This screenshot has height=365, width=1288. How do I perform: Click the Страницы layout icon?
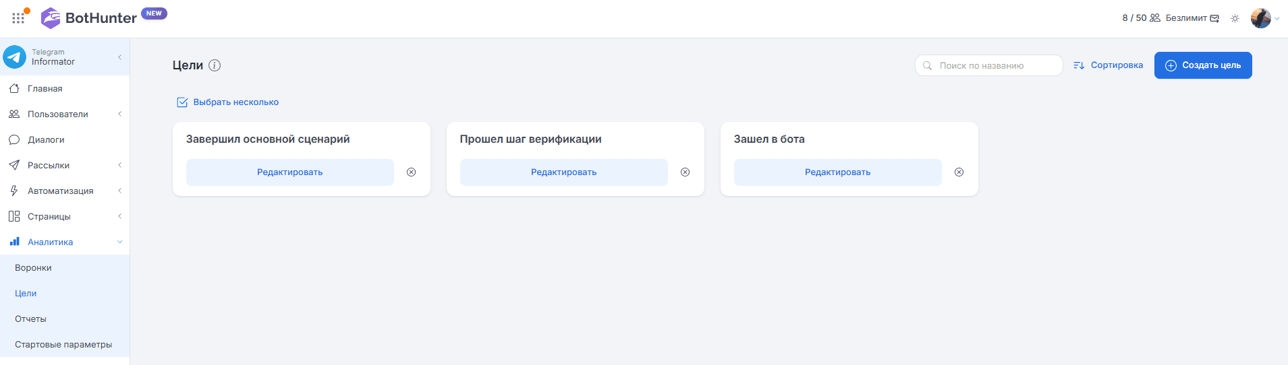[14, 216]
